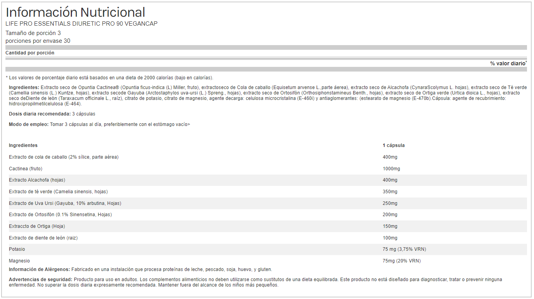Select 'Extracto de diente de león (raiz)' label
The image size is (534, 299).
[x=43, y=238]
